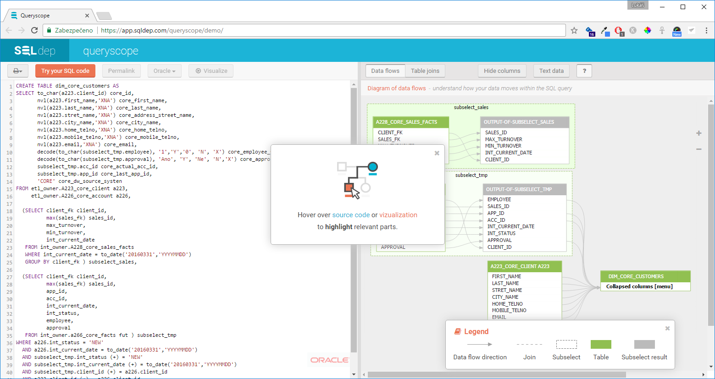The width and height of the screenshot is (715, 379).
Task: Open help with the question mark button
Action: pos(584,71)
